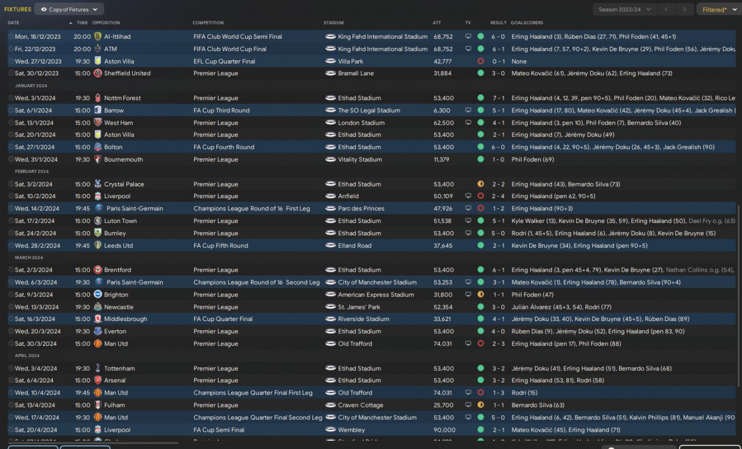Click the Everton club badge
The width and height of the screenshot is (742, 449).
pos(98,331)
